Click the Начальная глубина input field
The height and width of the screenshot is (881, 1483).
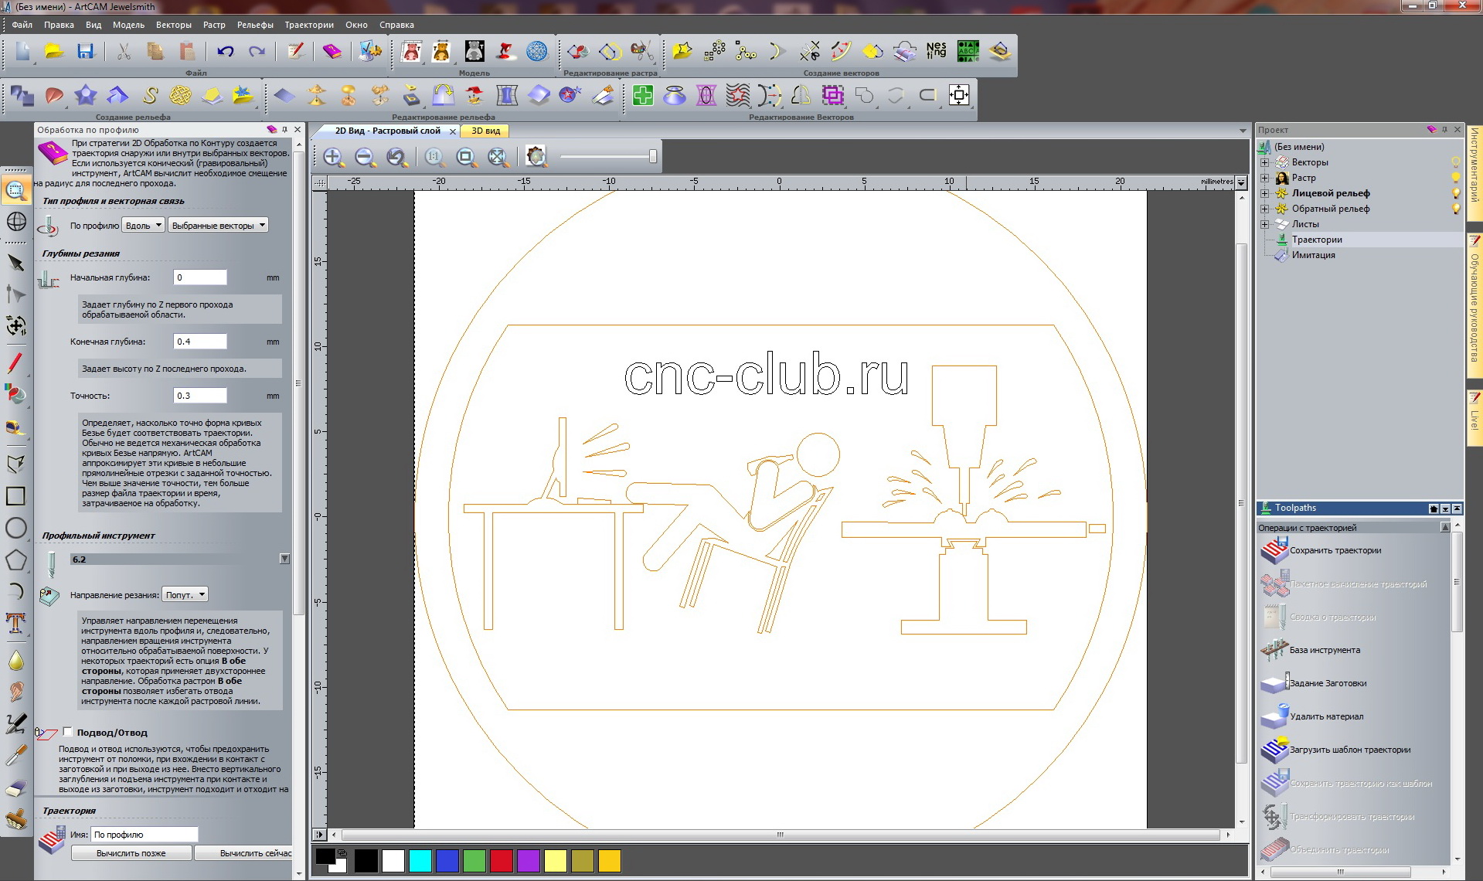tap(200, 277)
